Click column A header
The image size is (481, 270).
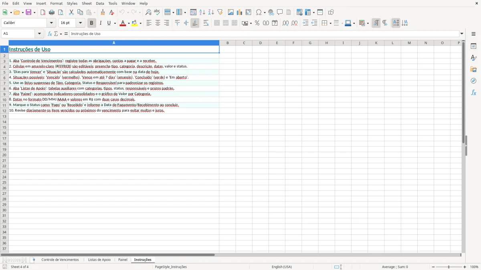coord(114,43)
